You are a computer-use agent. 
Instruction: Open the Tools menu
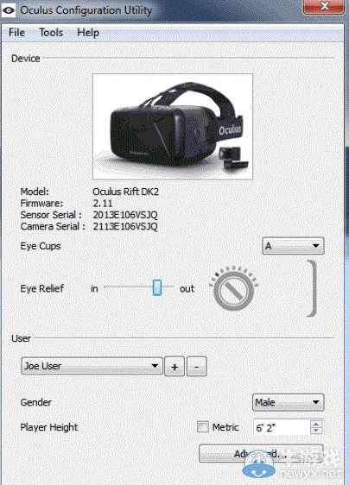pos(51,32)
